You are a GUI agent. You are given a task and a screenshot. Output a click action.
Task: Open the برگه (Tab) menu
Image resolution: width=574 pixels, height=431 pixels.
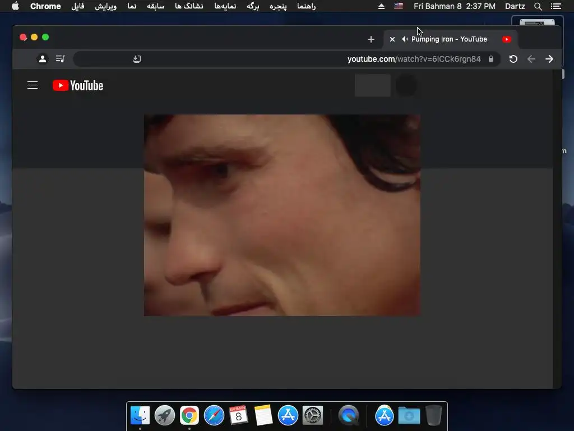coord(253,6)
